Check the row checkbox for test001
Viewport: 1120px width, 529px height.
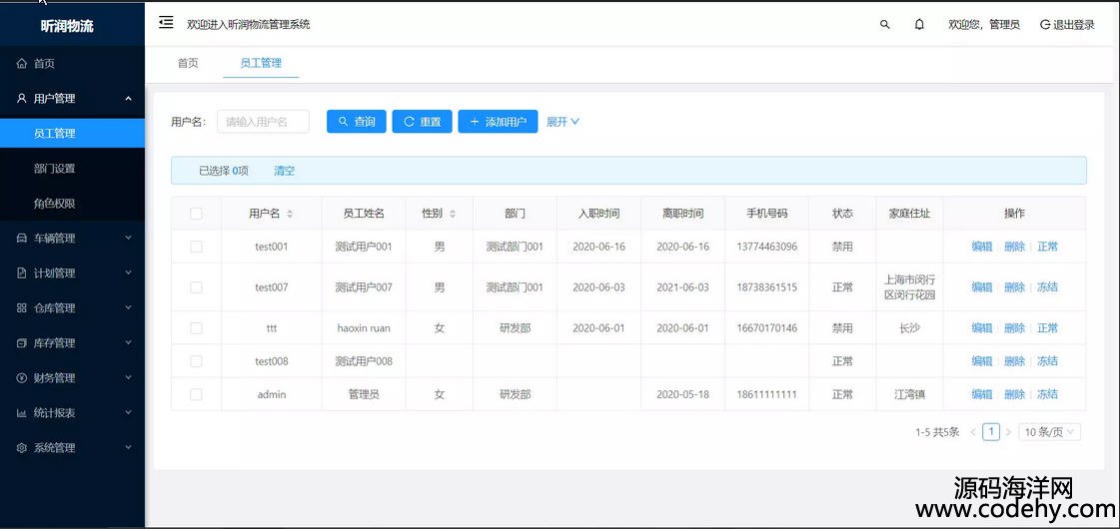[x=196, y=247]
